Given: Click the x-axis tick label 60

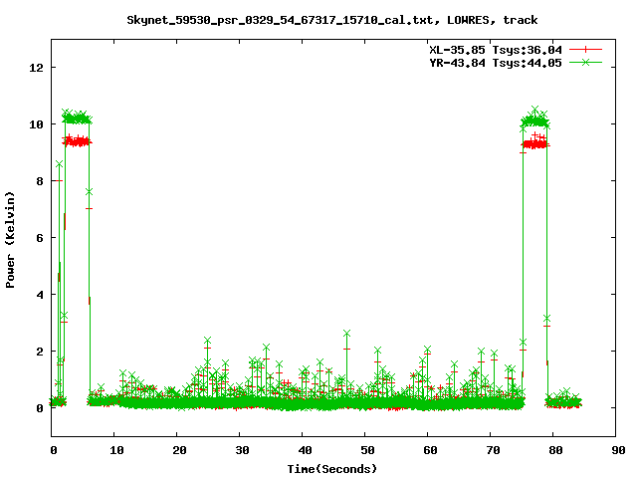Looking at the screenshot, I should pos(430,450).
